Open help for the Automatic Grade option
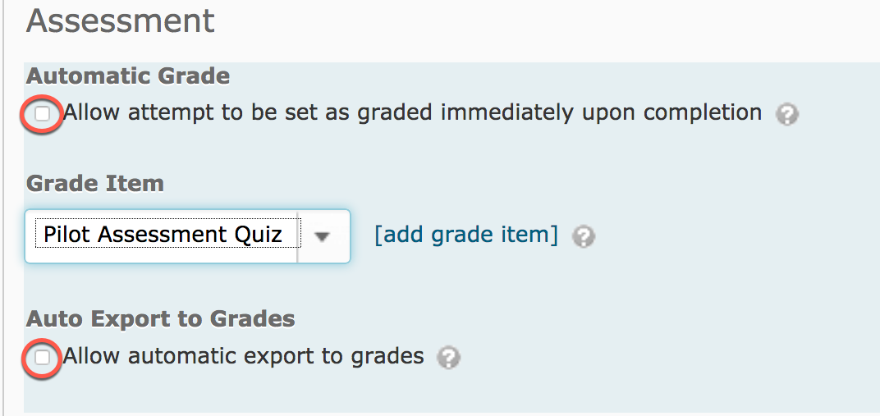Screen dimensions: 880x416 [x=786, y=114]
